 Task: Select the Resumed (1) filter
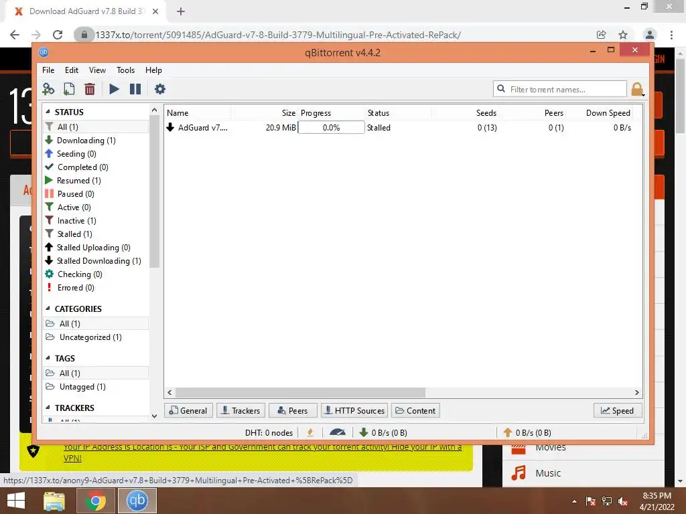pos(96,181)
